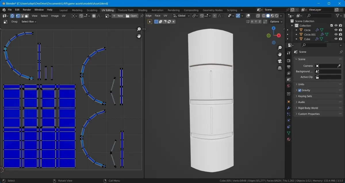
Task: Toggle snapping magnet in 3D viewport
Action: pos(202,16)
